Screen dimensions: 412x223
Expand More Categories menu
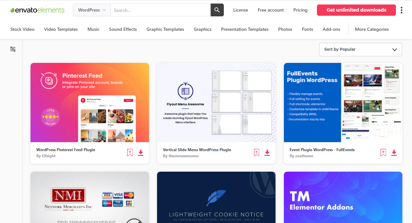tap(372, 29)
